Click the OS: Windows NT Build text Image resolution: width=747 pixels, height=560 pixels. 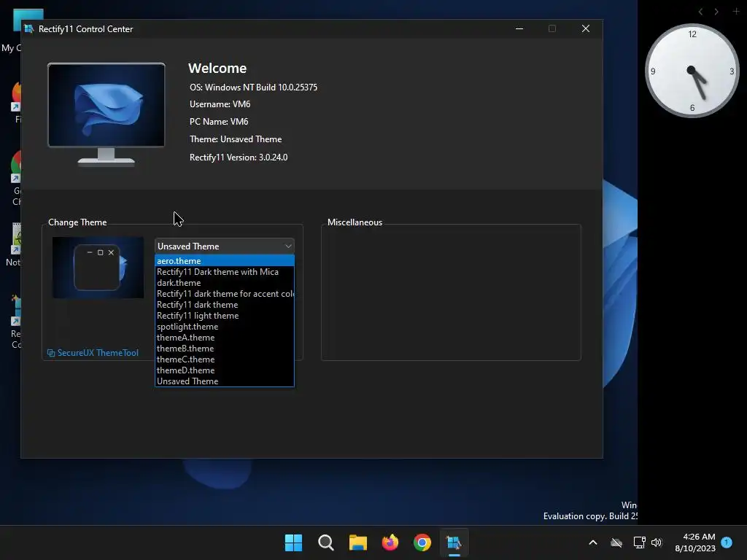[x=253, y=87]
